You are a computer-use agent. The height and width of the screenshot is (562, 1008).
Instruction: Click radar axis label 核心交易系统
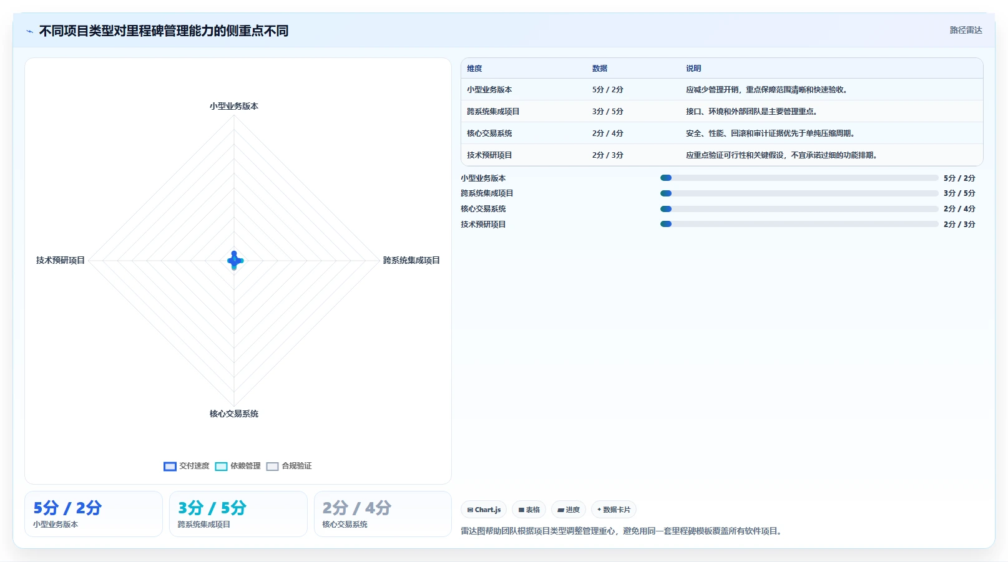[234, 414]
